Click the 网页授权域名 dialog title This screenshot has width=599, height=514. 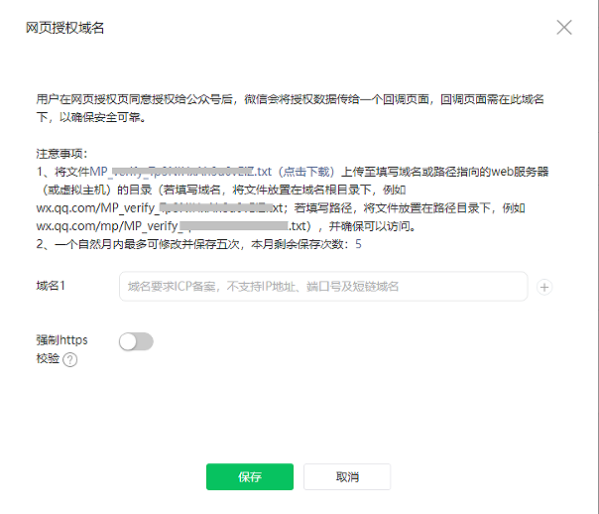click(x=65, y=28)
